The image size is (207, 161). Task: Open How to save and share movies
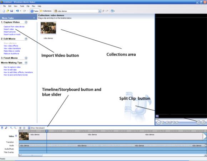pyautogui.click(x=16, y=75)
